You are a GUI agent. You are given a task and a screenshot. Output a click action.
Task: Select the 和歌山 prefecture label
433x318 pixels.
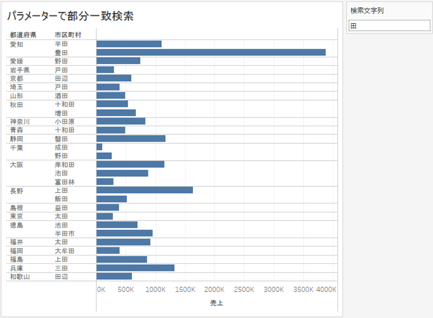(20, 277)
